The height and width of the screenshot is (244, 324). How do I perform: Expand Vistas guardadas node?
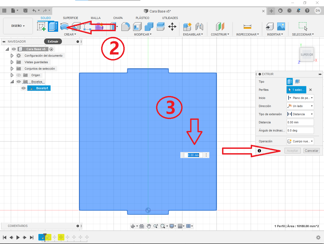click(12, 62)
